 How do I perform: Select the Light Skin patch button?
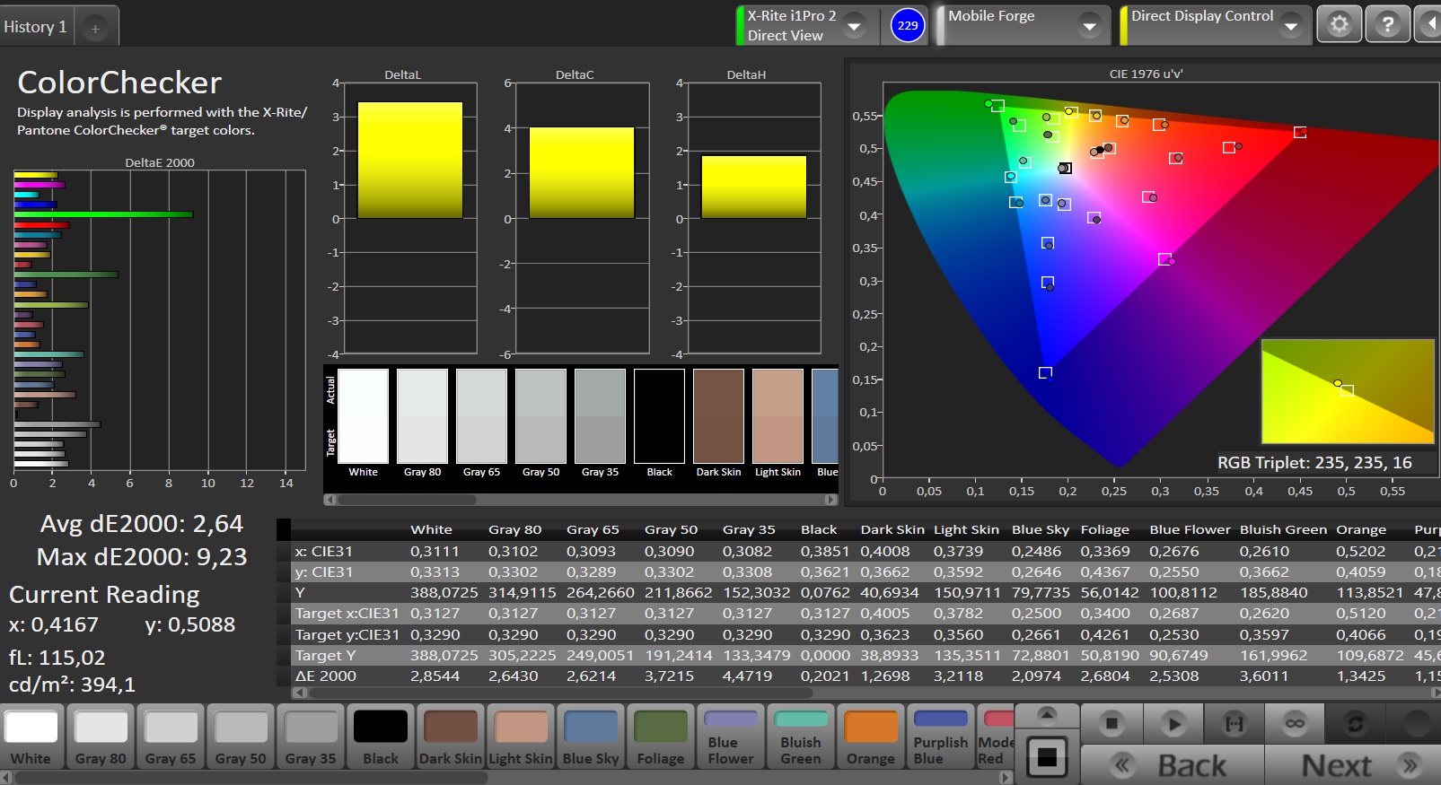(x=521, y=737)
